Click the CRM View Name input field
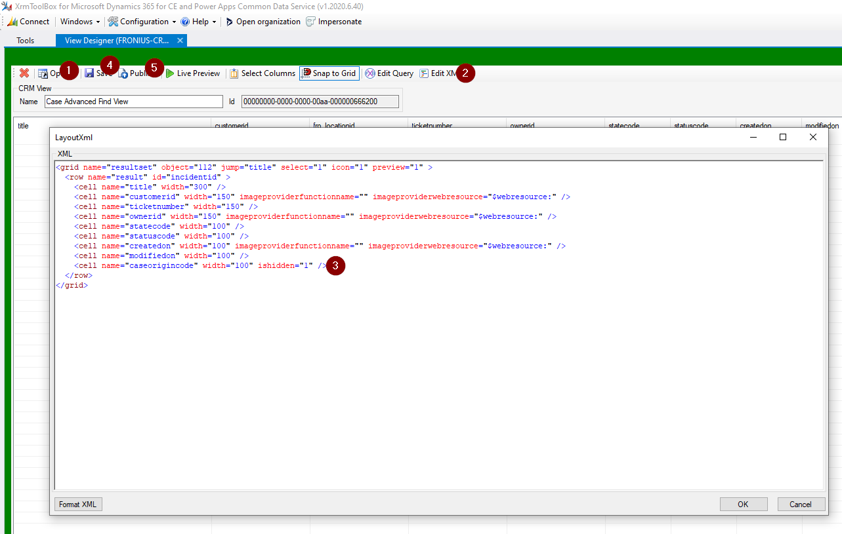The image size is (842, 534). (134, 102)
